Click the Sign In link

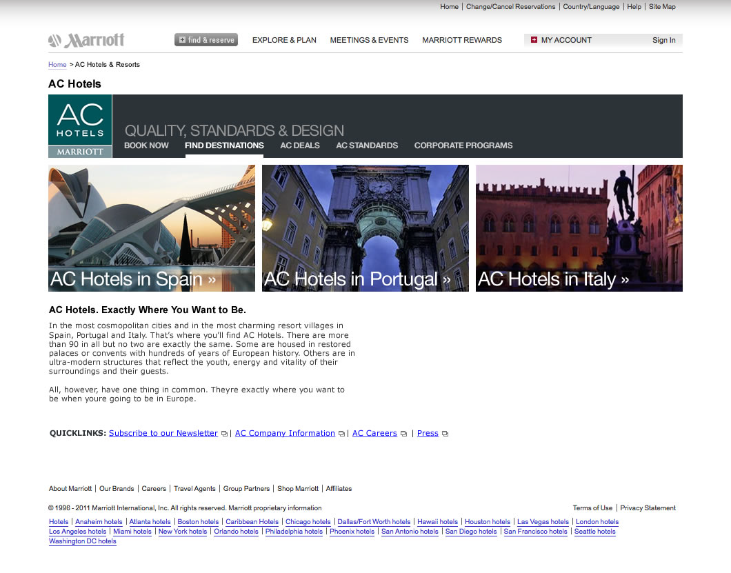(663, 40)
